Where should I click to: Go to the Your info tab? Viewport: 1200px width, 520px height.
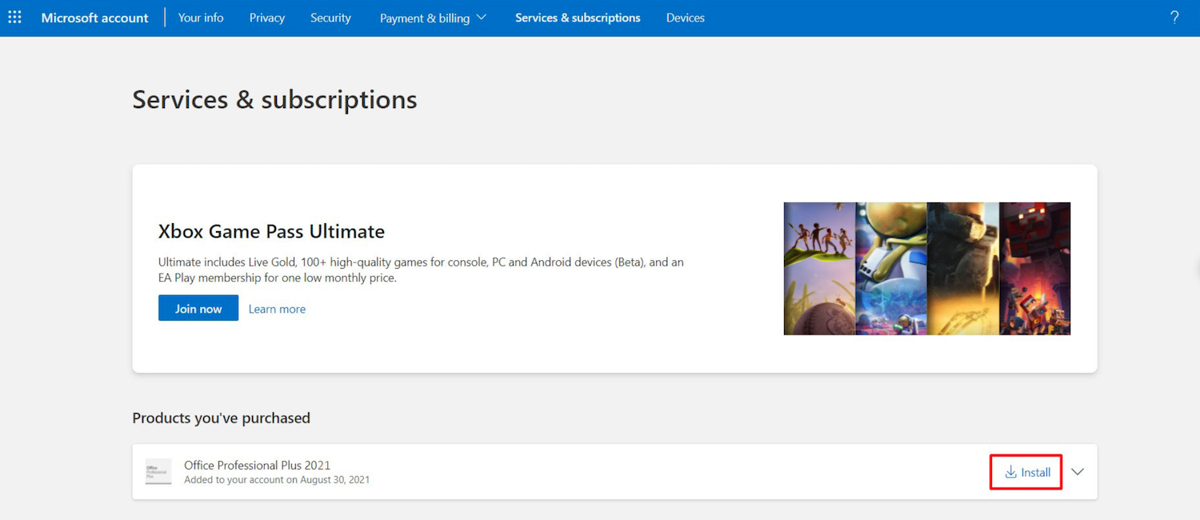(x=201, y=18)
